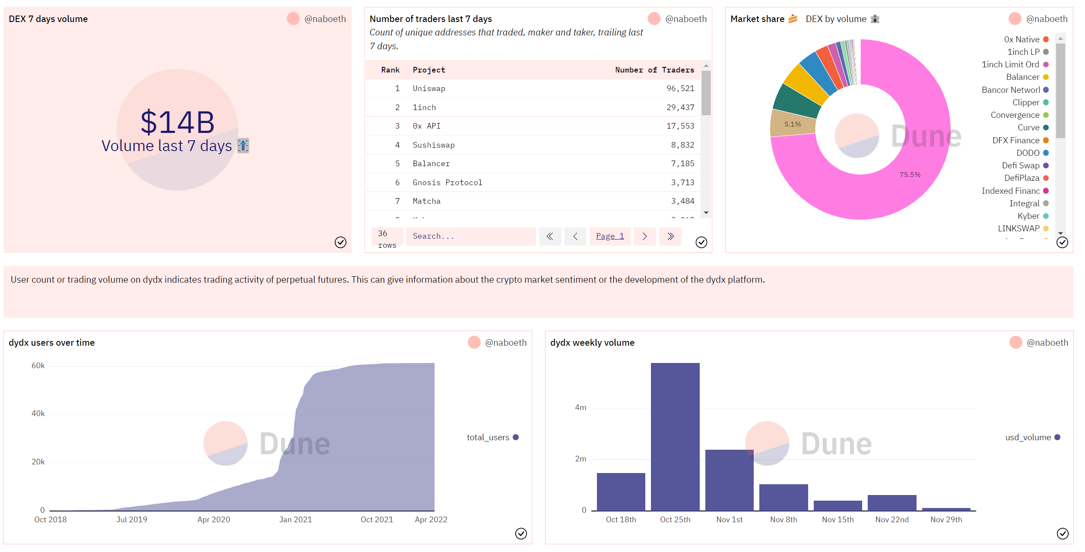Sort by Rank column header
The height and width of the screenshot is (552, 1085).
point(390,70)
